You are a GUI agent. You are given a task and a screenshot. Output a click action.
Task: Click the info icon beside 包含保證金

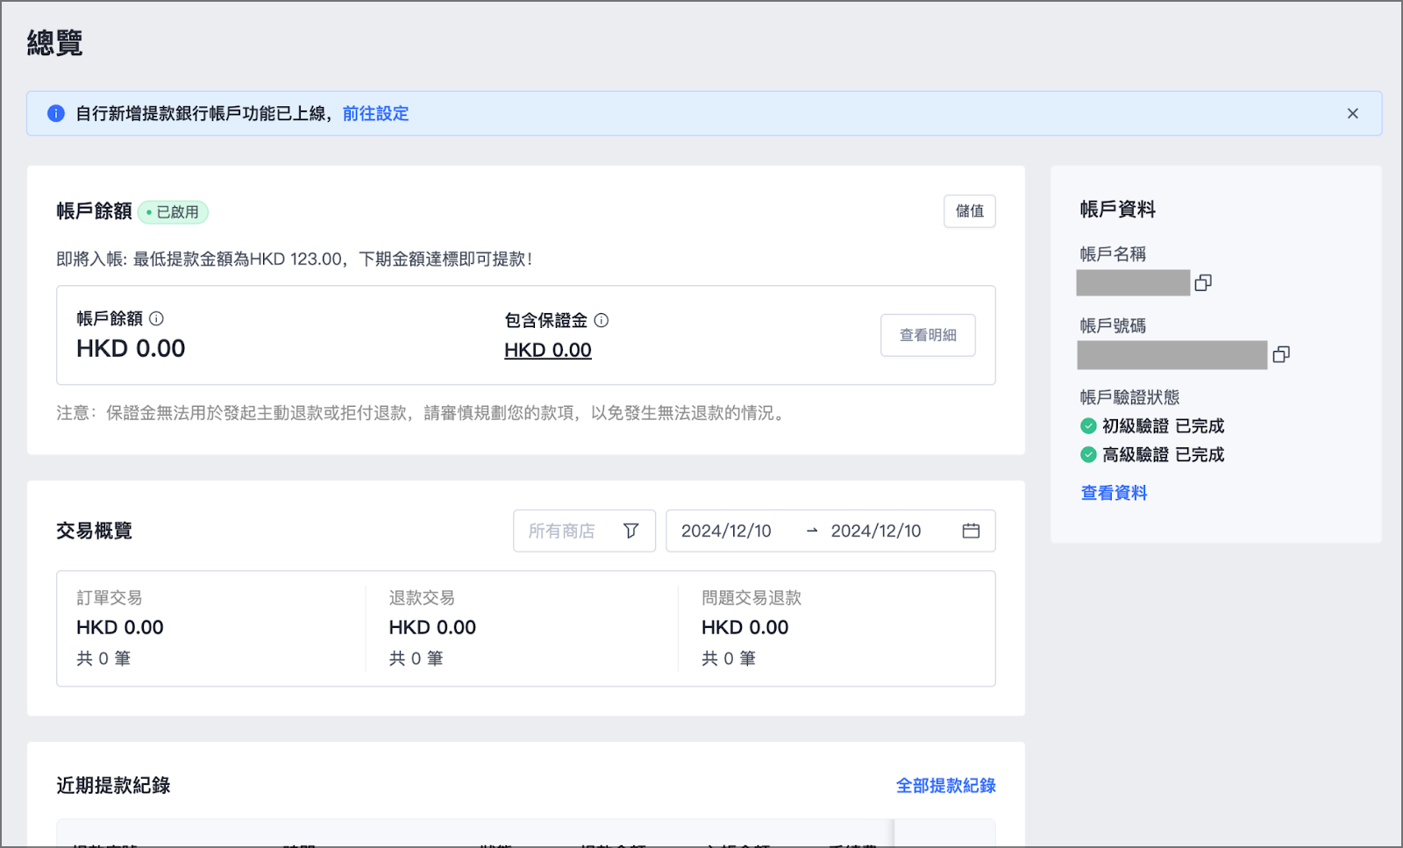(601, 320)
